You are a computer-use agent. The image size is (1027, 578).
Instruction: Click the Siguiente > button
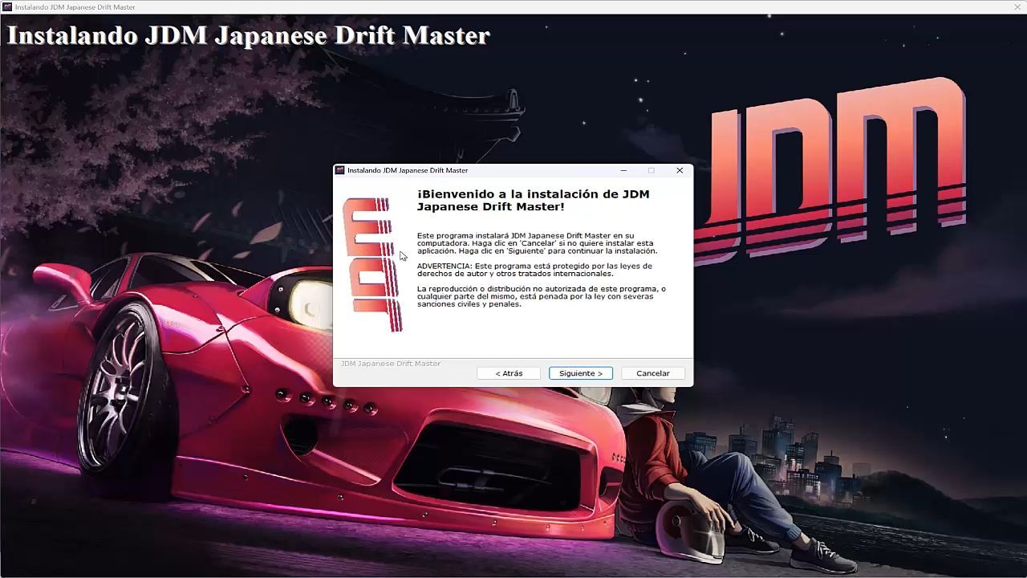click(x=581, y=373)
